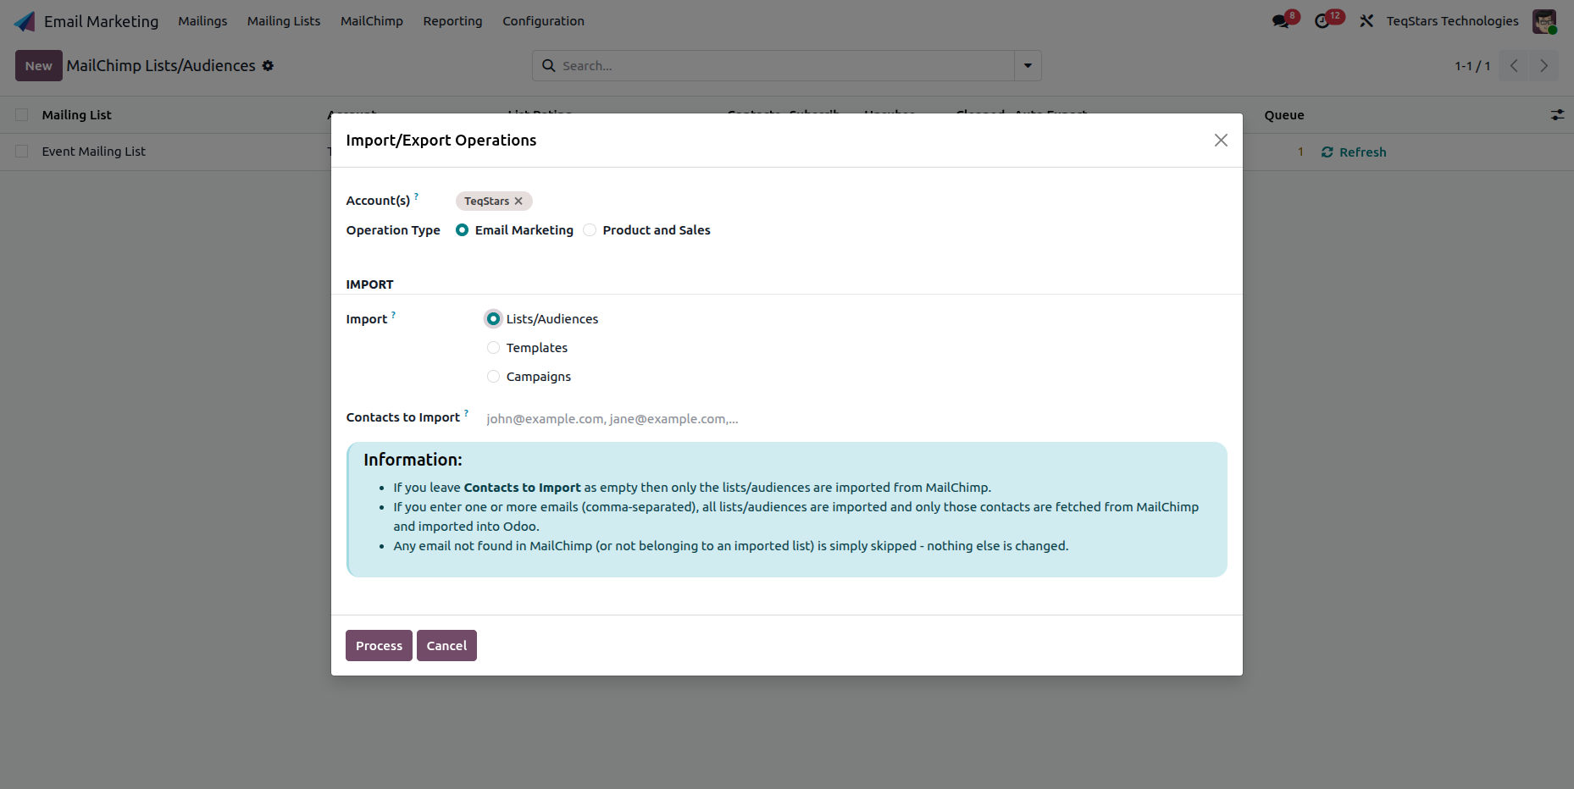Click the Email Marketing app title

pyautogui.click(x=101, y=21)
